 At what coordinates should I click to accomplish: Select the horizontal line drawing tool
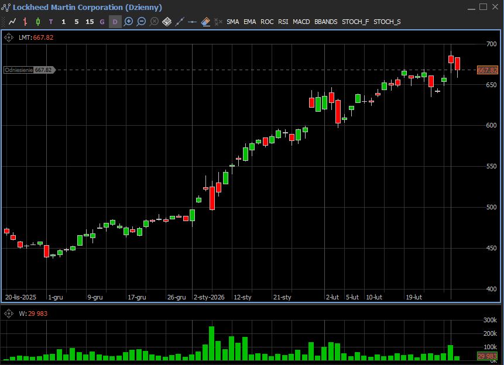point(193,22)
